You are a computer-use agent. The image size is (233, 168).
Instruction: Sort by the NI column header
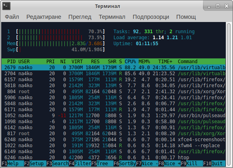63,62
